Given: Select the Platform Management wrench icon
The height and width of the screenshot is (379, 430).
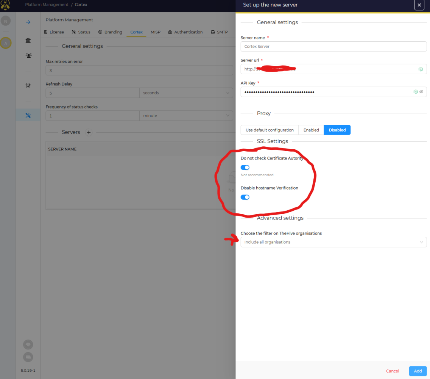Looking at the screenshot, I should pos(28,115).
